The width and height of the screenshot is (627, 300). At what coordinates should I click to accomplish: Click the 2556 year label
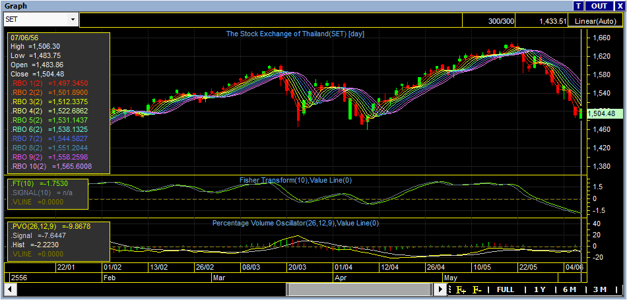pos(18,277)
